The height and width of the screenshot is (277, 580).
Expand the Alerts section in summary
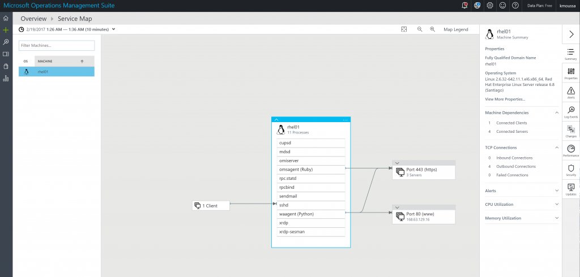pos(557,191)
